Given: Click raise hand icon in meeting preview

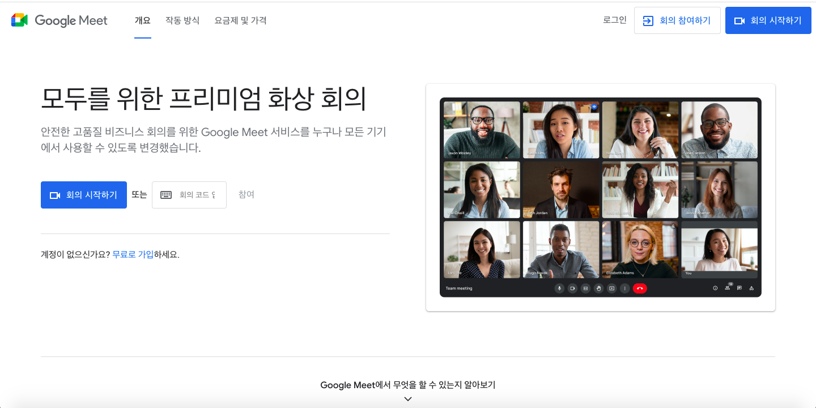Looking at the screenshot, I should pyautogui.click(x=598, y=288).
